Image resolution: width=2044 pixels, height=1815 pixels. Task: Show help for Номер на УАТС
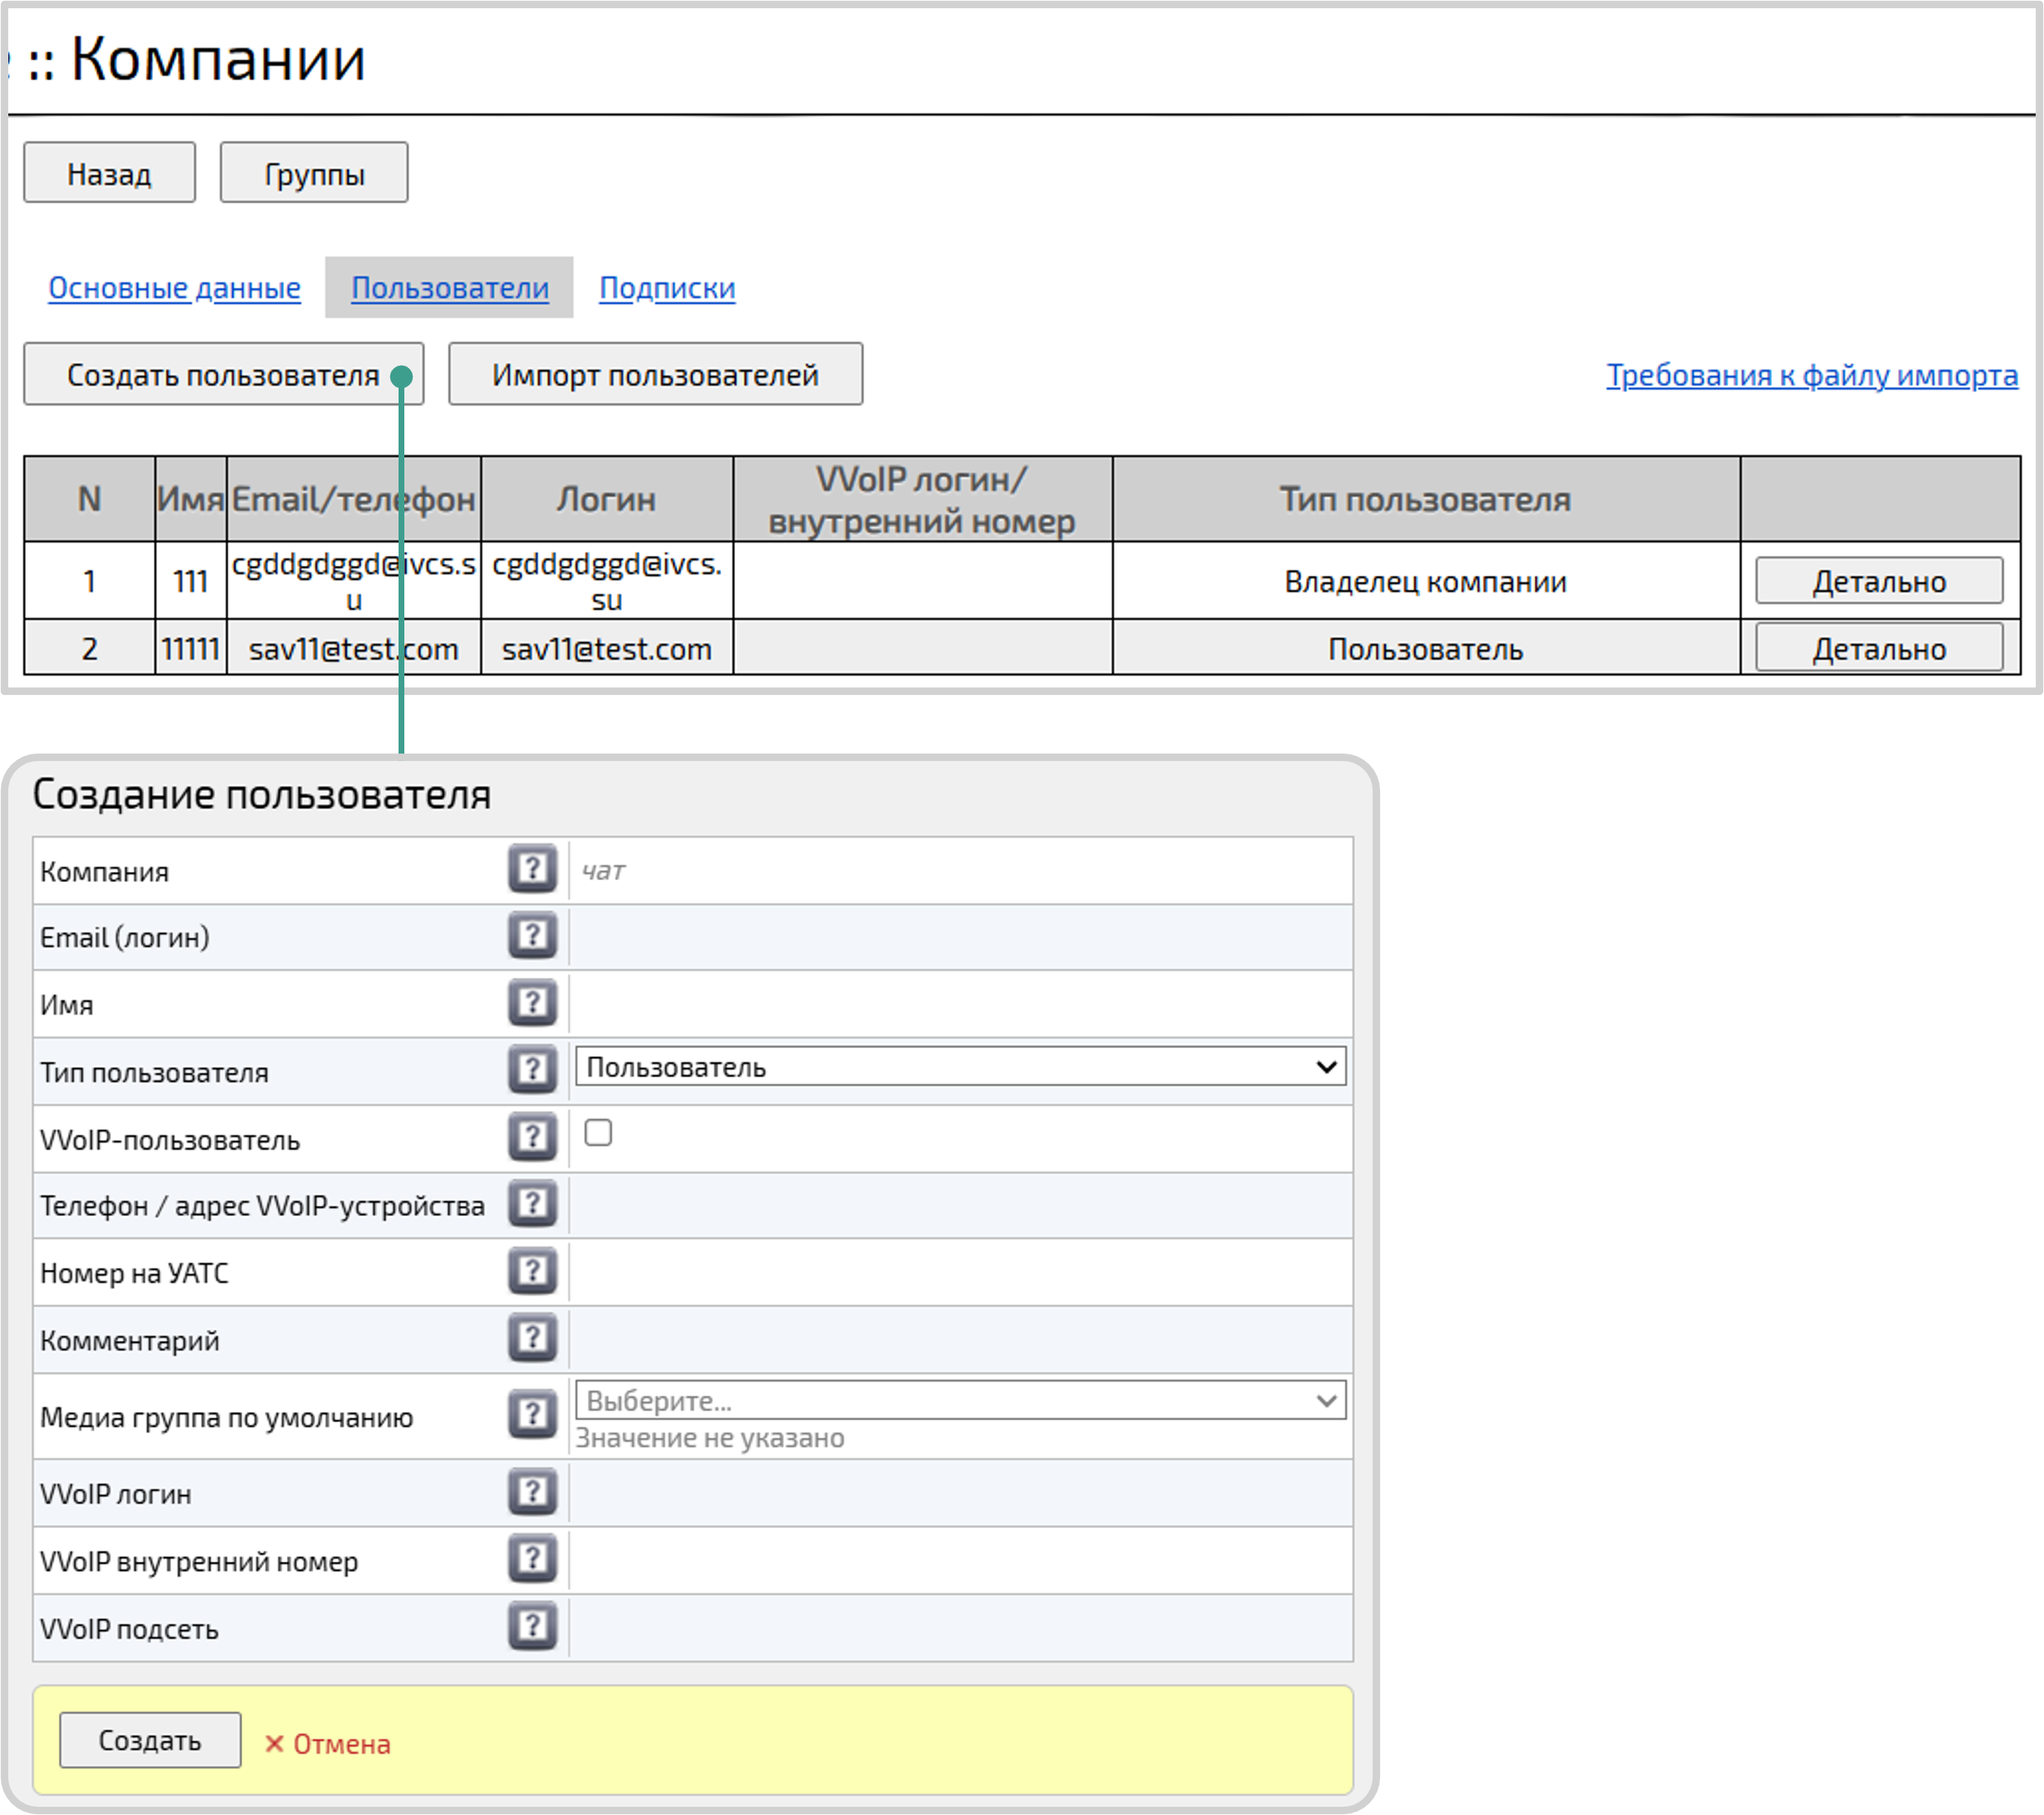point(532,1271)
